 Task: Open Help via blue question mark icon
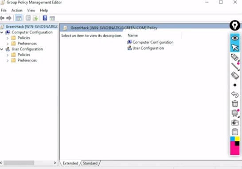pyautogui.click(x=45, y=18)
